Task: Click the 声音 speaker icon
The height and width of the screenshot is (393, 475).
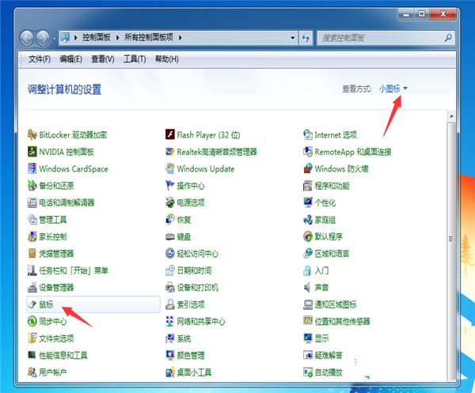Action: click(x=308, y=287)
